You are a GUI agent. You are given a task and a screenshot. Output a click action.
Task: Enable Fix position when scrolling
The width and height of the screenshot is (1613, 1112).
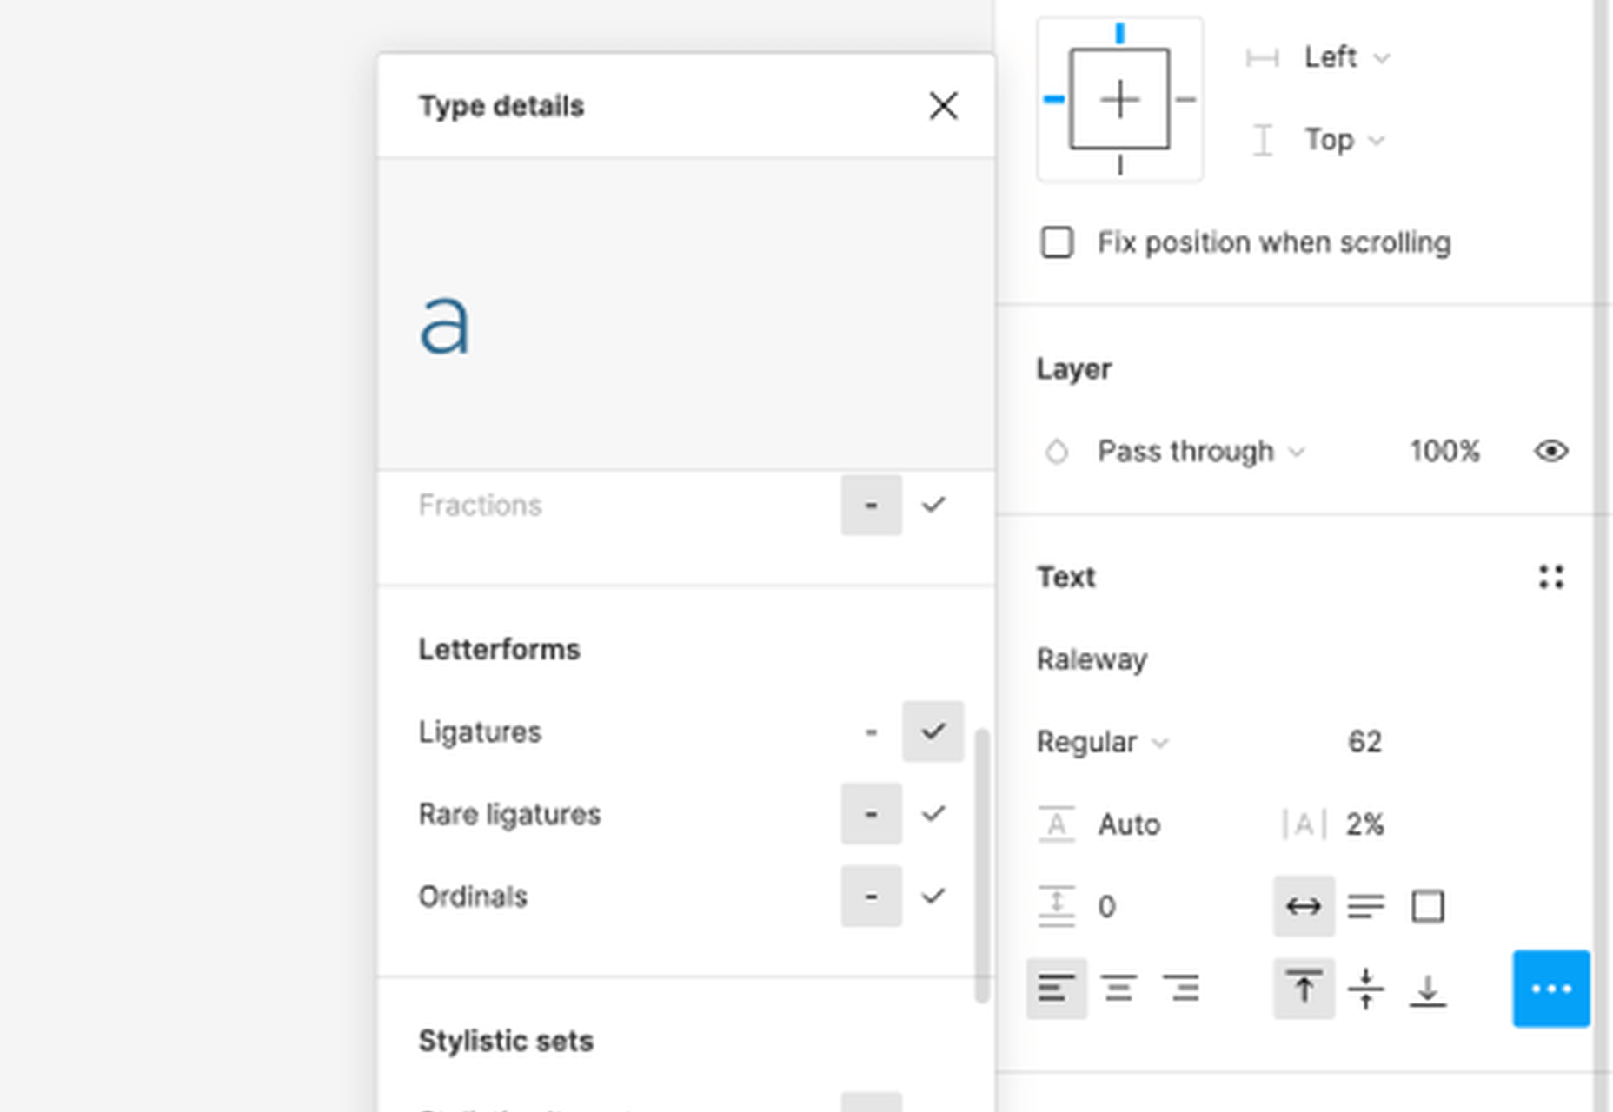click(x=1057, y=242)
